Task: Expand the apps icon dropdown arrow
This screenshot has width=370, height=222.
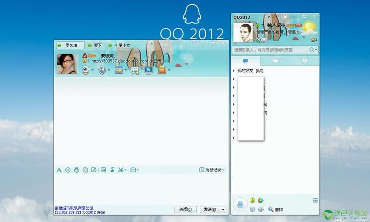Action: pyautogui.click(x=169, y=70)
